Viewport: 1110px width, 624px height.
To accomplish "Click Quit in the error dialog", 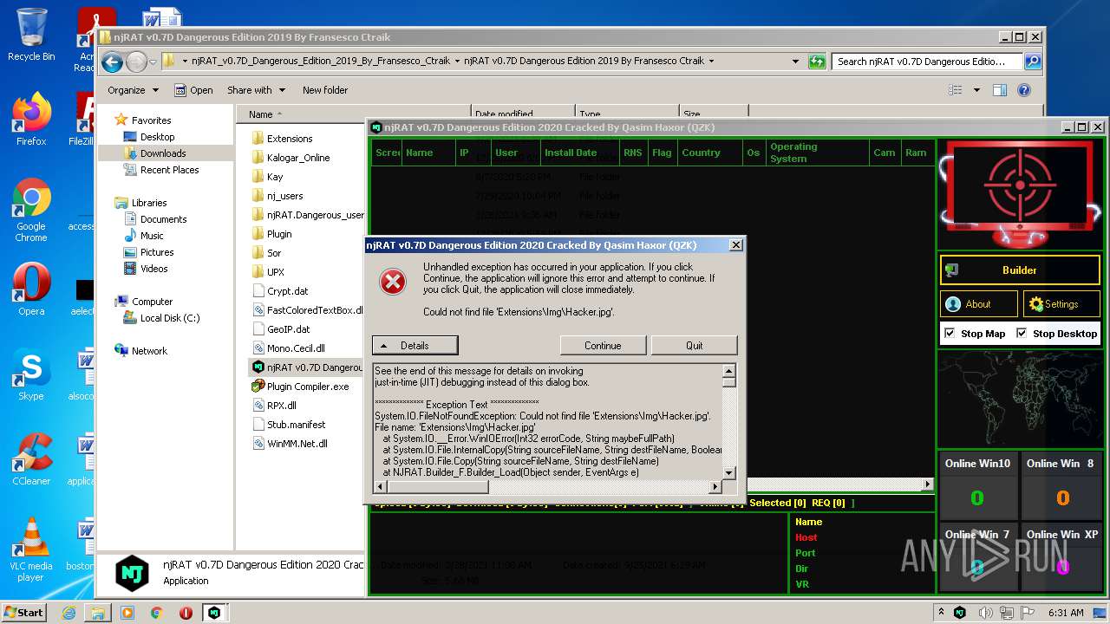I will pyautogui.click(x=694, y=346).
